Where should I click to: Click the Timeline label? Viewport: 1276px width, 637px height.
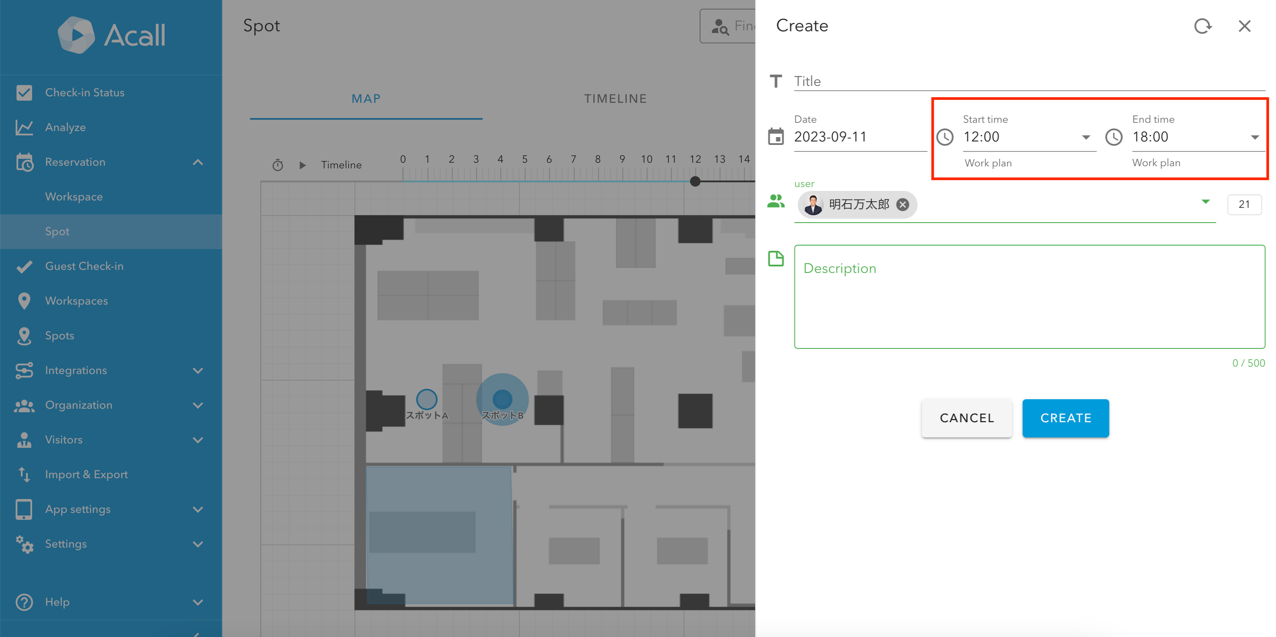tap(341, 165)
